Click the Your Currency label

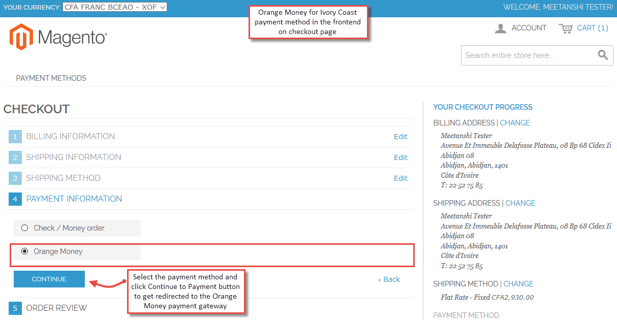(32, 7)
